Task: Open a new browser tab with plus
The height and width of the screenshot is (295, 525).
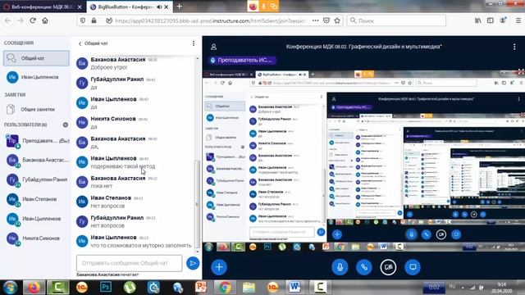Action: pyautogui.click(x=179, y=7)
